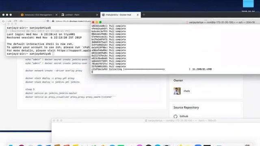This screenshot has width=260, height=146.
Task: Click the browser back arrow
Action: tap(4, 21)
